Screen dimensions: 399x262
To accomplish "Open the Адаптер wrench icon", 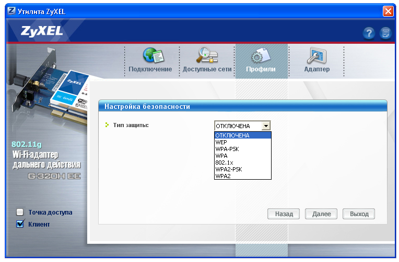I will [x=316, y=55].
